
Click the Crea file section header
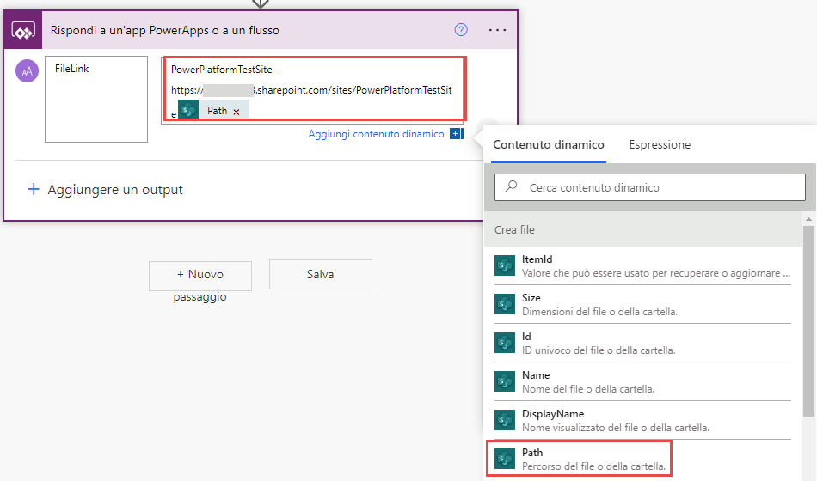(x=643, y=229)
